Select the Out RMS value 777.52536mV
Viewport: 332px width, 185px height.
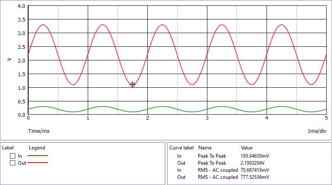point(255,177)
